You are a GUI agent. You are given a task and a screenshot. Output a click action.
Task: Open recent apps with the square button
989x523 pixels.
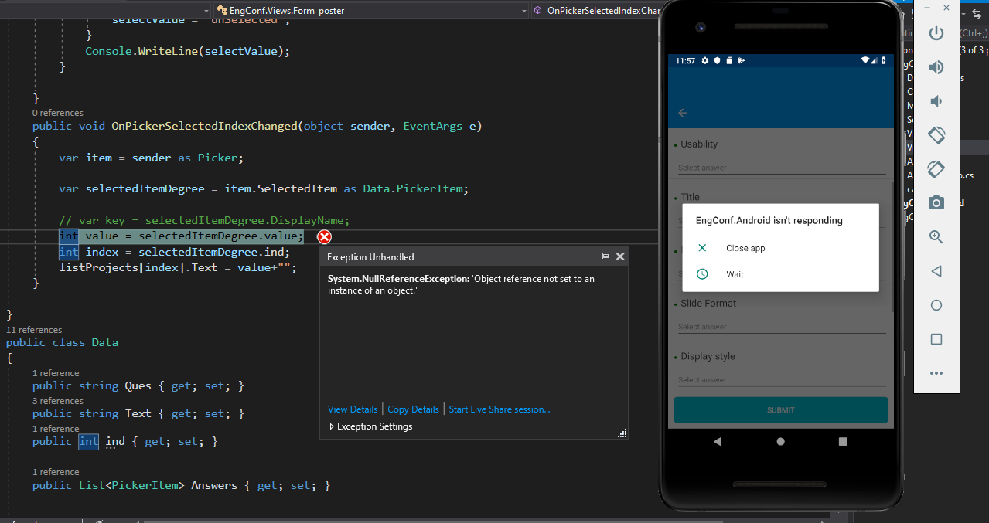pos(936,339)
